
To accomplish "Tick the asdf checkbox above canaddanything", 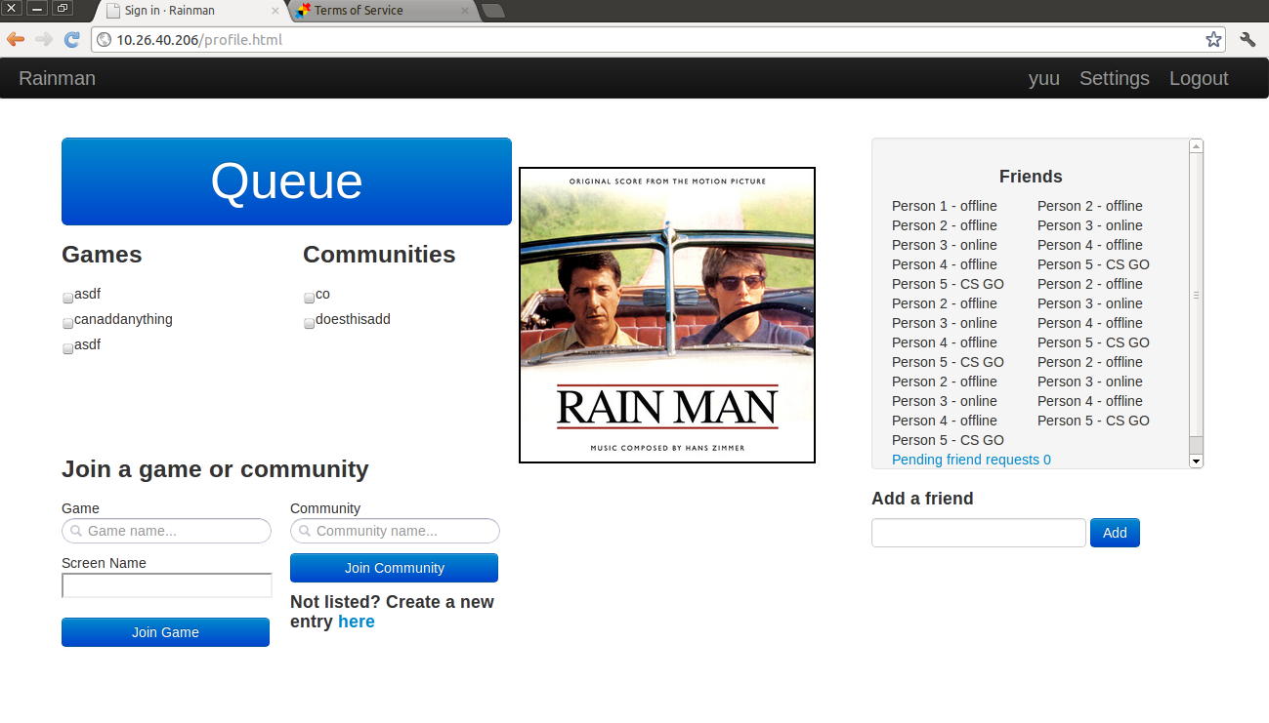I will [x=68, y=298].
